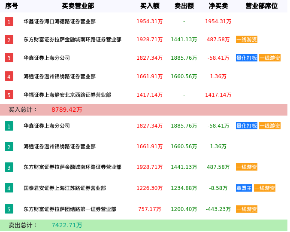
Task: Open 国泰君安证券上海江苏路证券营业部
Action: [x=65, y=188]
